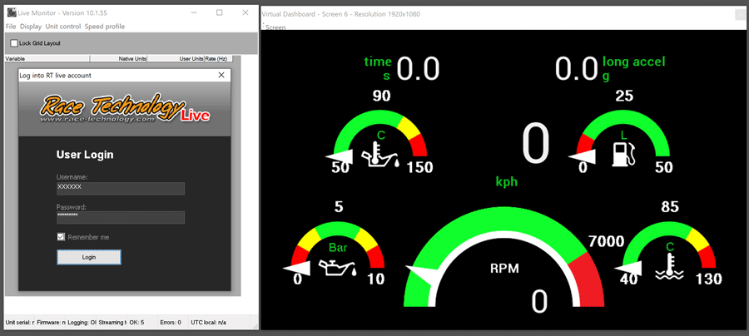Screen dimensions: 749x336
Task: Open the Display menu
Action: pos(31,27)
